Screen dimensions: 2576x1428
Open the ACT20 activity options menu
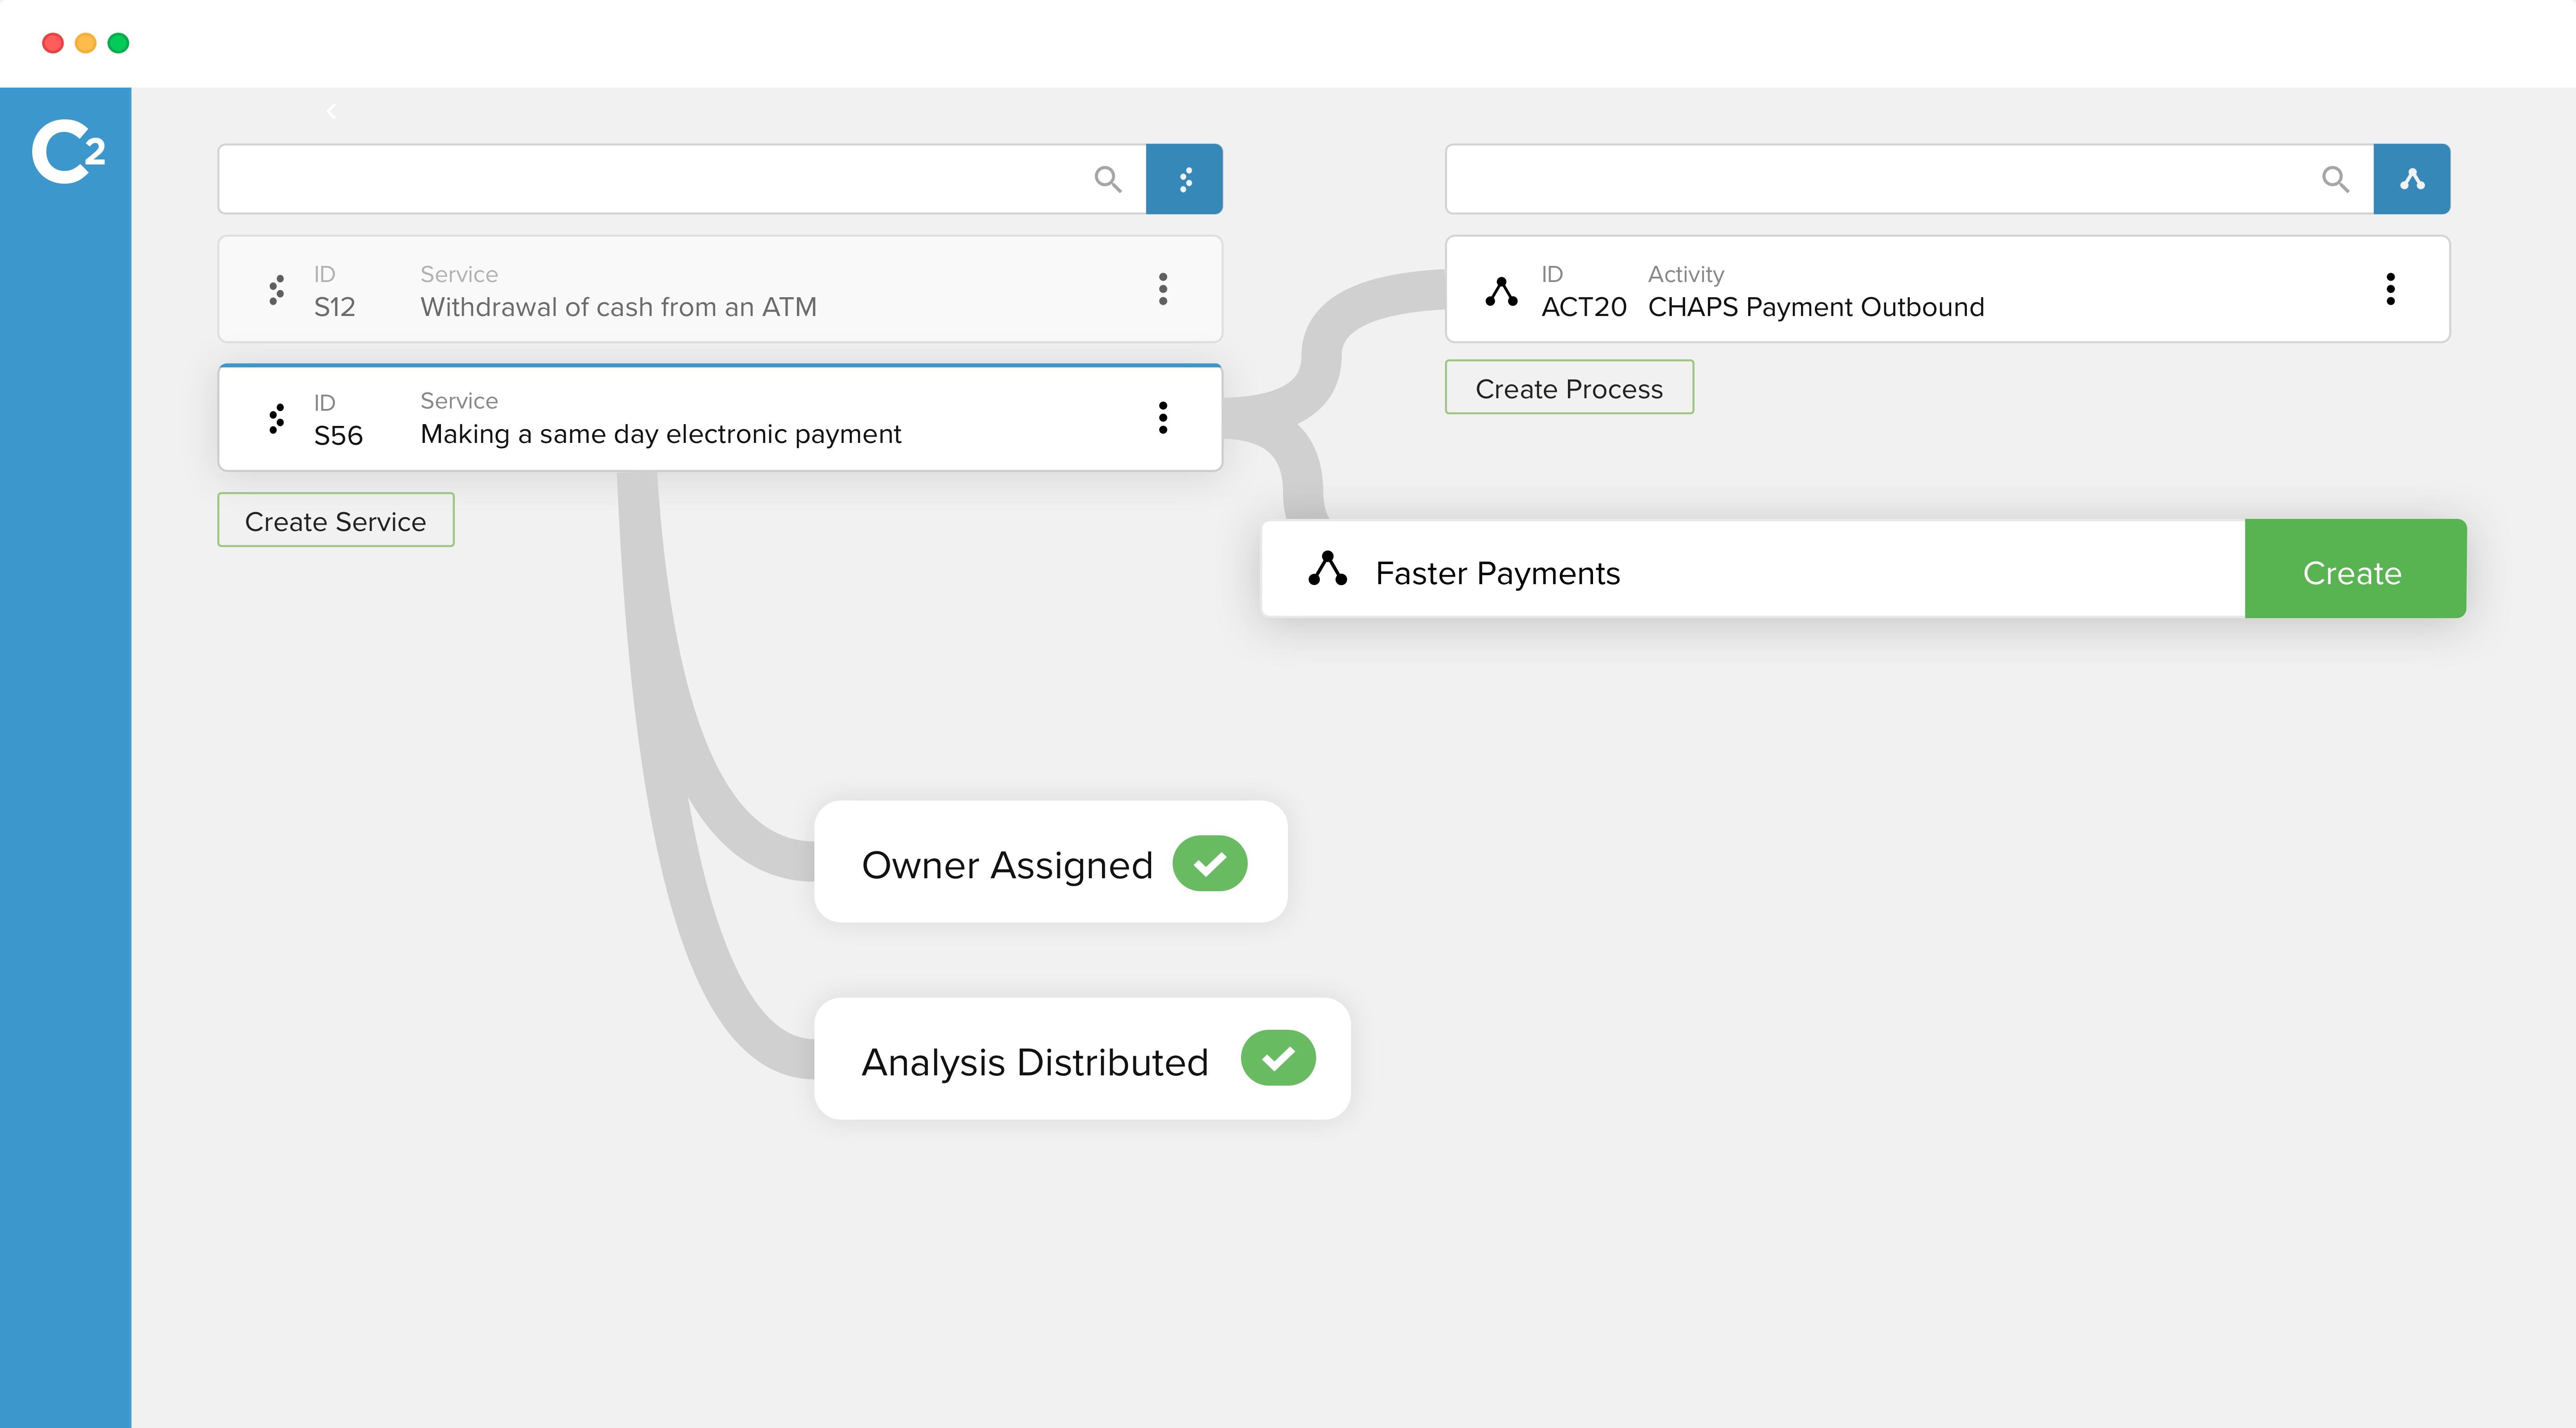[2390, 289]
